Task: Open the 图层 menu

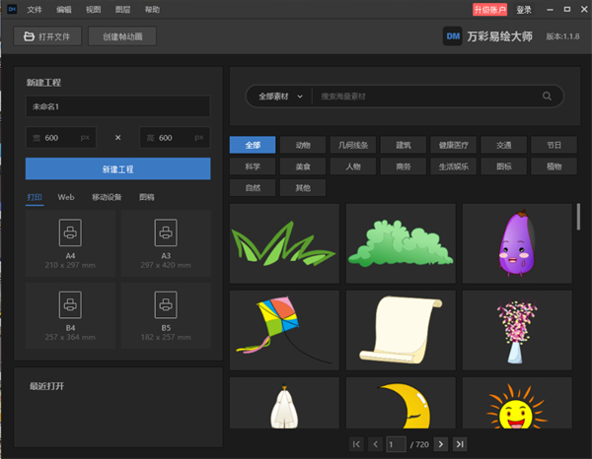Action: click(x=121, y=9)
